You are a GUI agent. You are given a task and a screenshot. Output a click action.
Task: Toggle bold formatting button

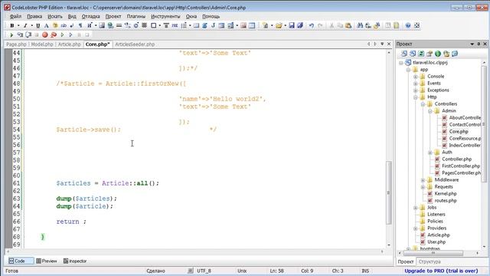coord(12,25)
